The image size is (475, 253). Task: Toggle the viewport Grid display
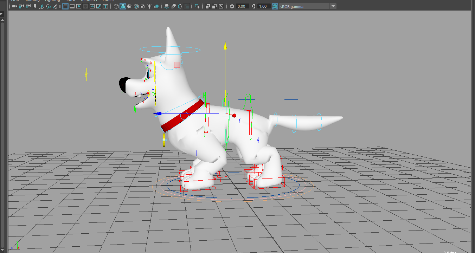click(65, 6)
